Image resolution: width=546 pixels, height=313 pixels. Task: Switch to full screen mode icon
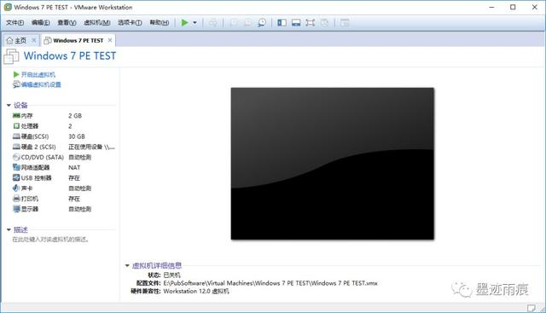(x=310, y=23)
